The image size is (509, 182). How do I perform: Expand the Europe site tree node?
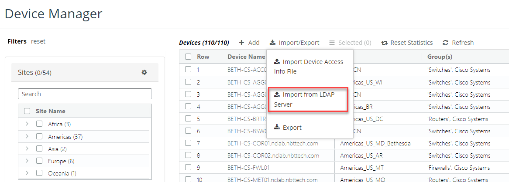pyautogui.click(x=27, y=161)
